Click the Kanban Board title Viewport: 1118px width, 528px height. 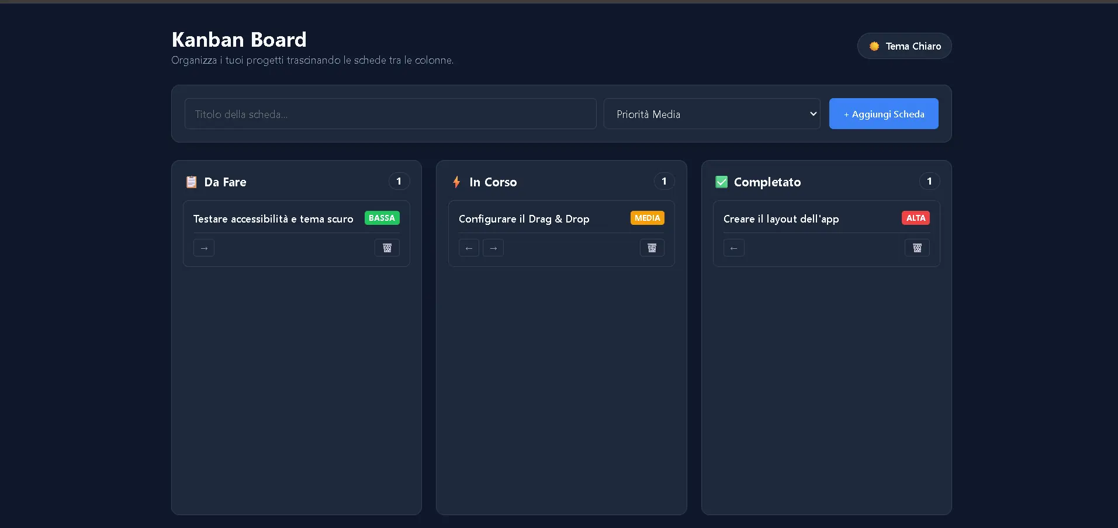pyautogui.click(x=239, y=40)
